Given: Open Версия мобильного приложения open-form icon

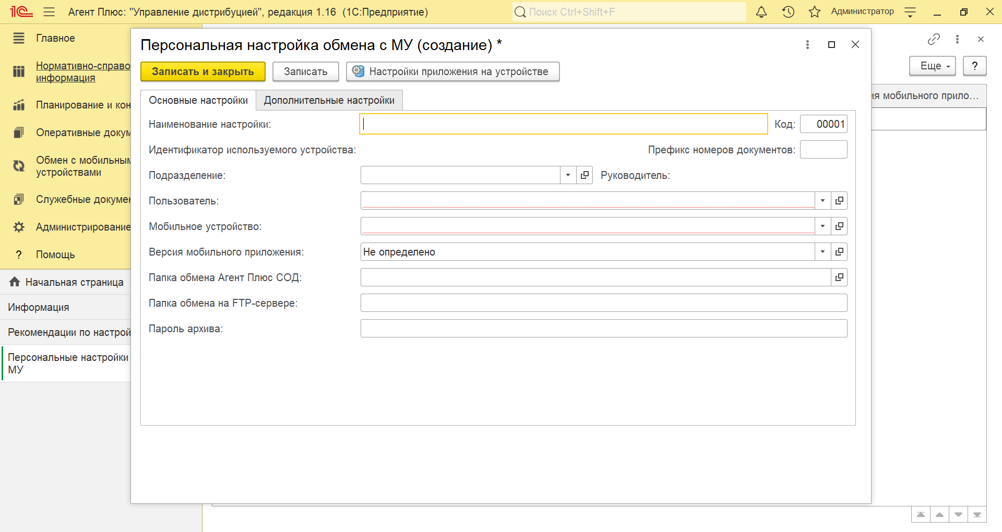Looking at the screenshot, I should 839,252.
